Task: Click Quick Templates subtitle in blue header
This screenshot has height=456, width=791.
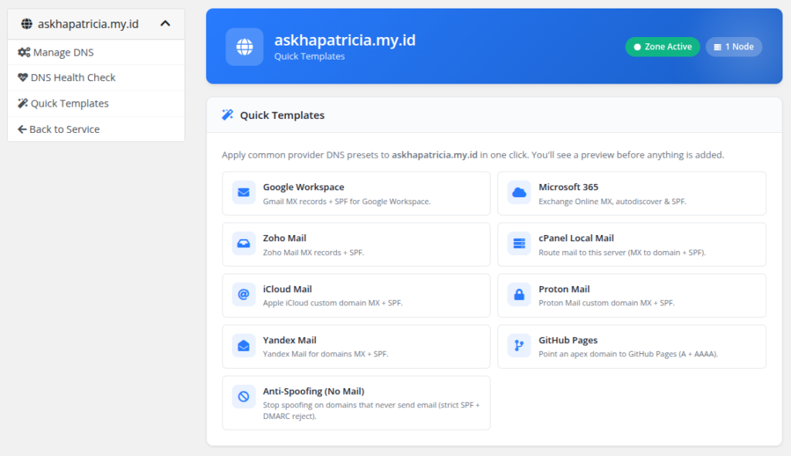Action: [x=309, y=56]
